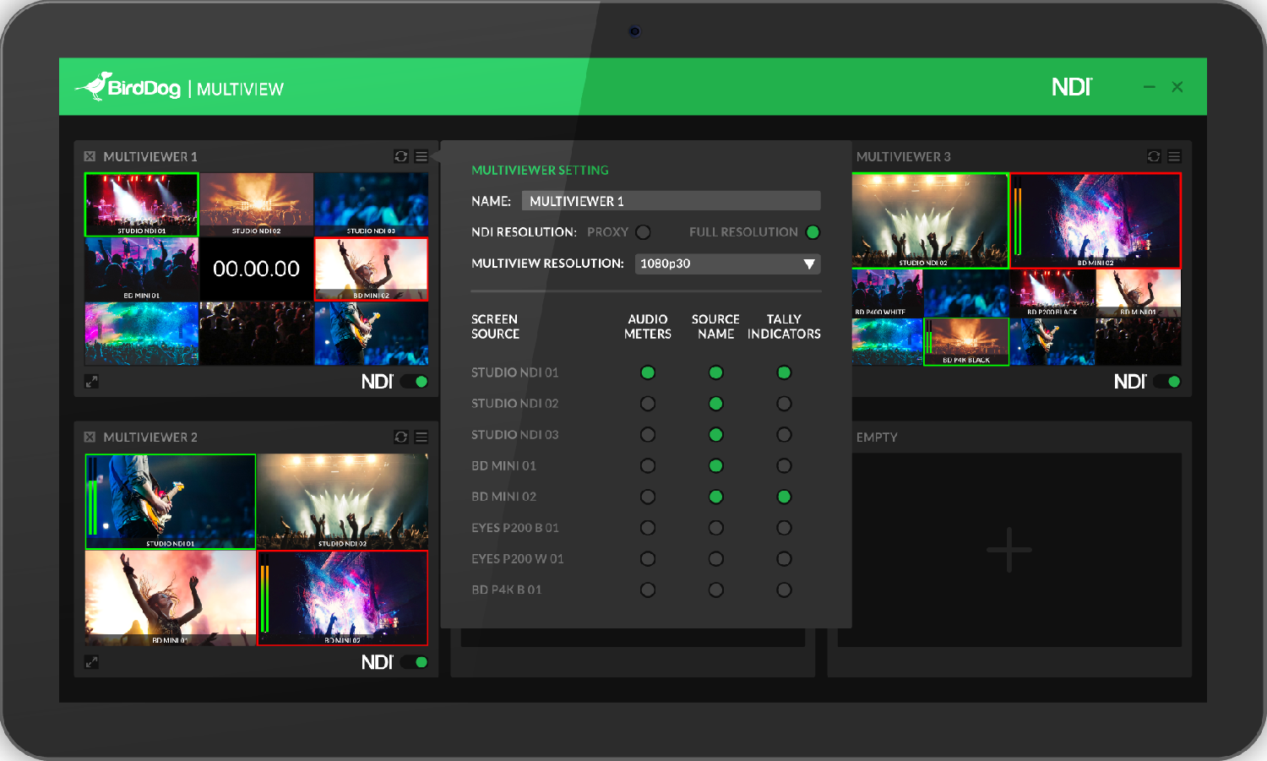Expand Multiviewer 1 to fullscreen
The height and width of the screenshot is (761, 1267).
click(91, 382)
